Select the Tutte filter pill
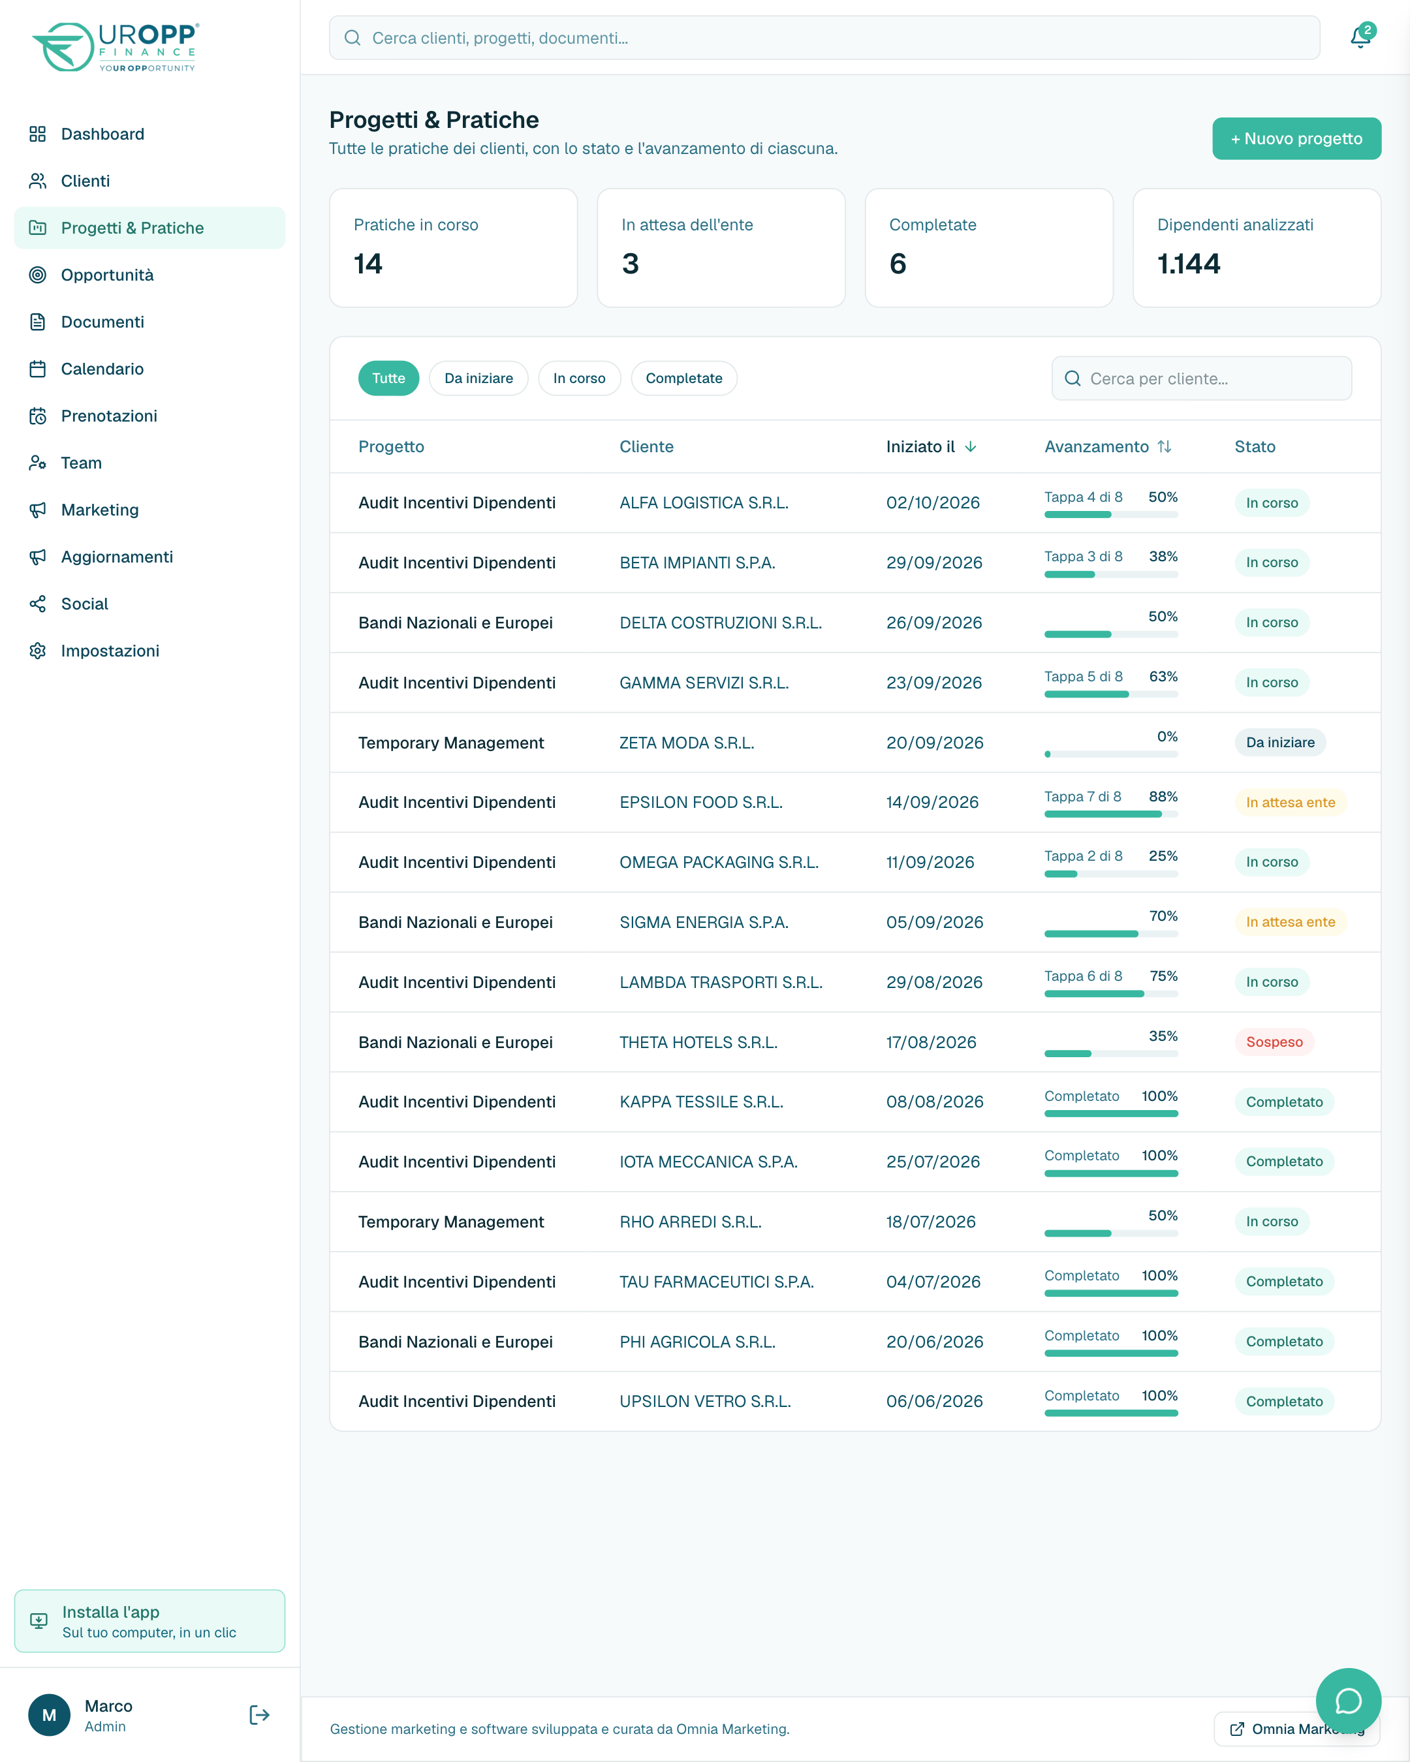 pyautogui.click(x=388, y=379)
